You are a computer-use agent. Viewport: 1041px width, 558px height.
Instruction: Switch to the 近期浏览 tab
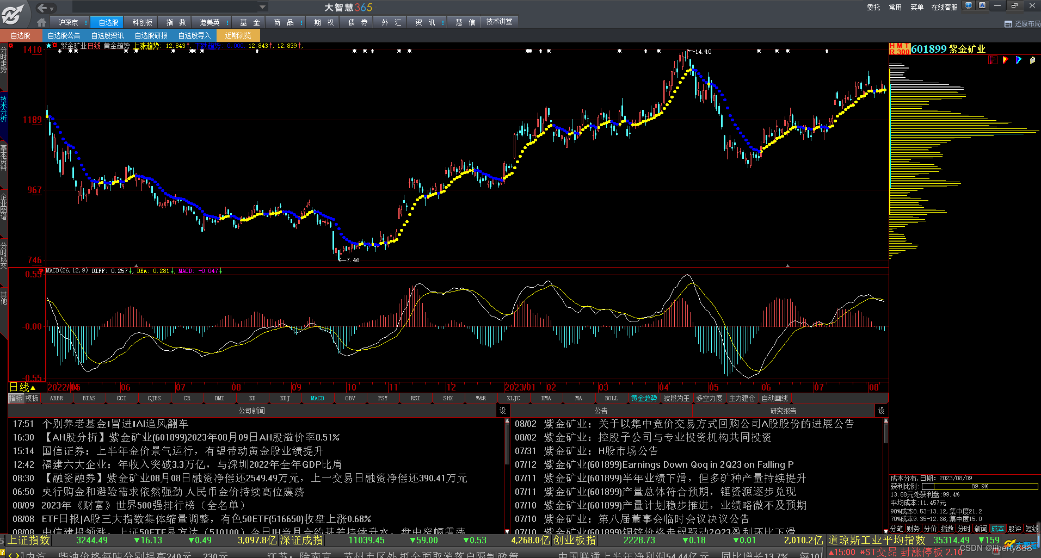(x=238, y=35)
